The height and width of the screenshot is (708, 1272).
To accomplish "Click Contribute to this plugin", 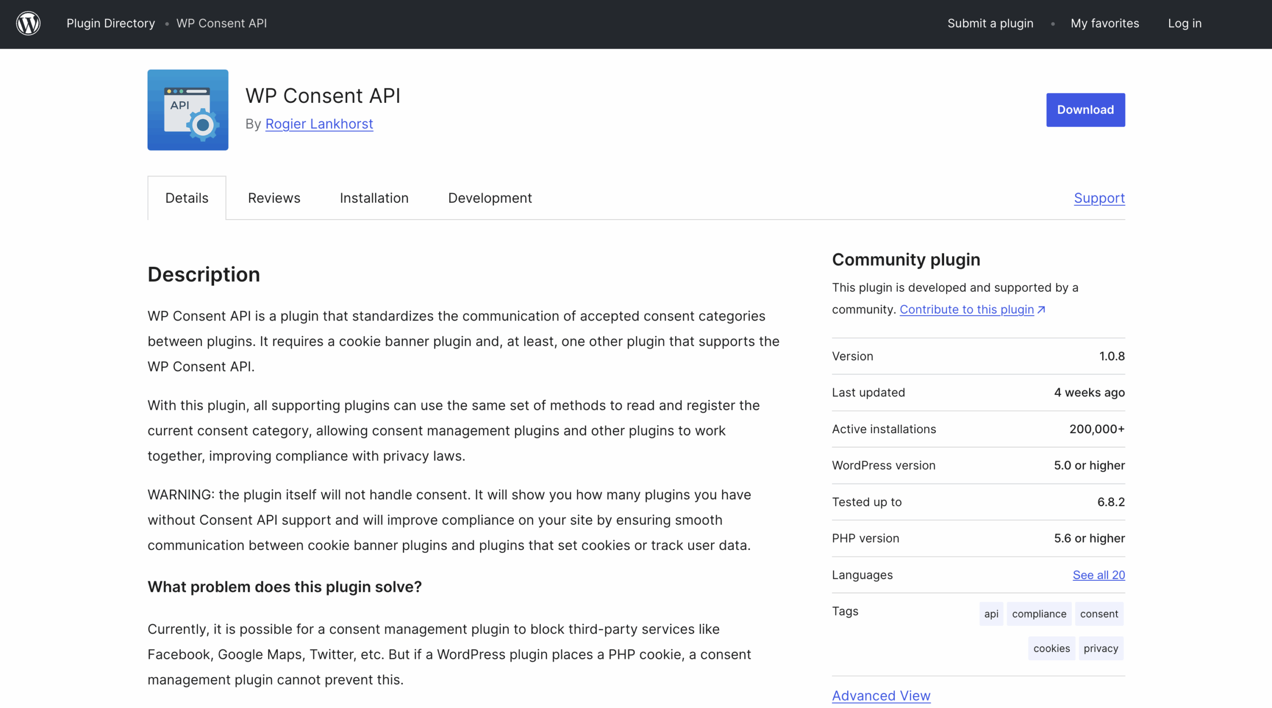I will pos(966,309).
